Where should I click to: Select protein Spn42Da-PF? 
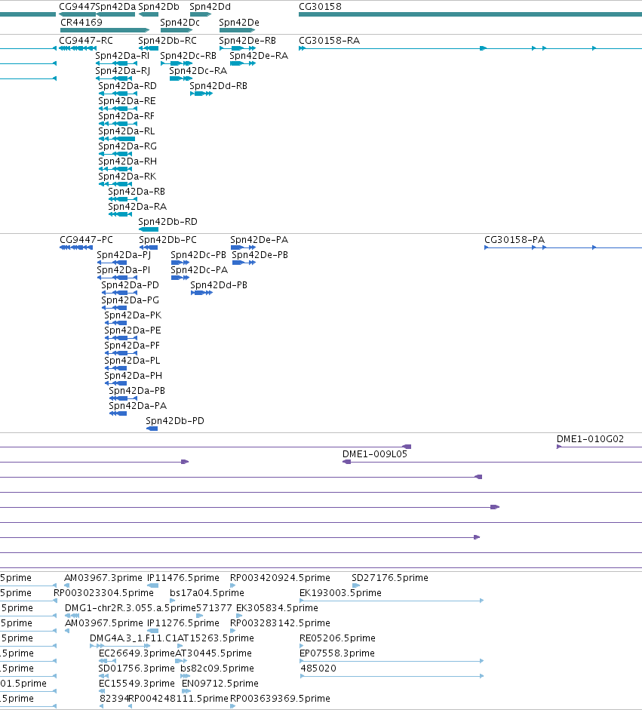(x=132, y=345)
